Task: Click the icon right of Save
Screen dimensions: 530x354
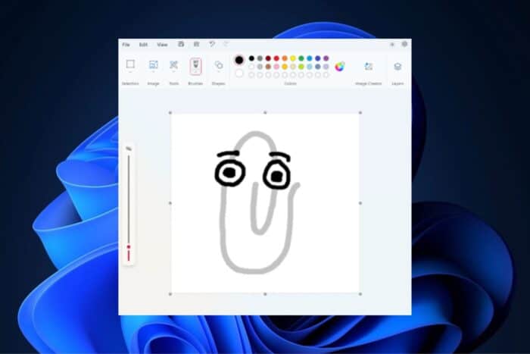Action: point(196,44)
